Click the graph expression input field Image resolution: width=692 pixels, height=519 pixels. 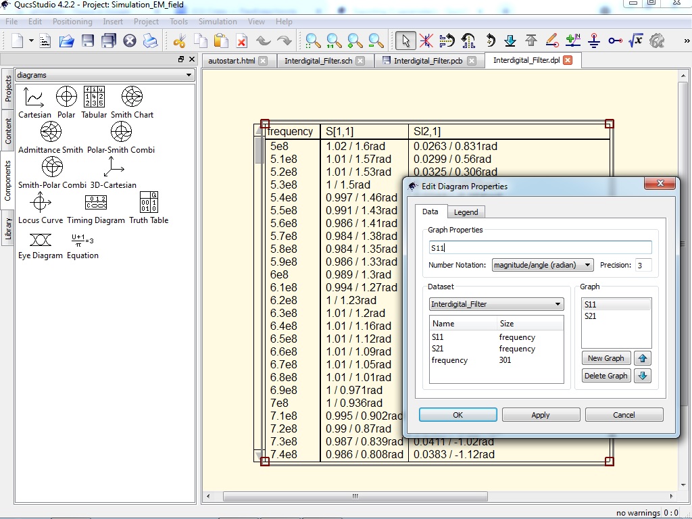point(540,247)
